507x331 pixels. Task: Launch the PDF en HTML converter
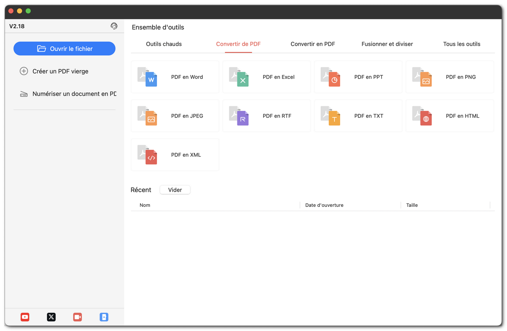[450, 116]
